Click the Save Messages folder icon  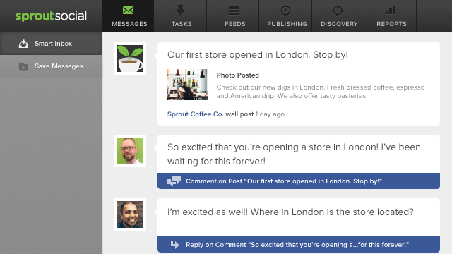[x=23, y=66]
